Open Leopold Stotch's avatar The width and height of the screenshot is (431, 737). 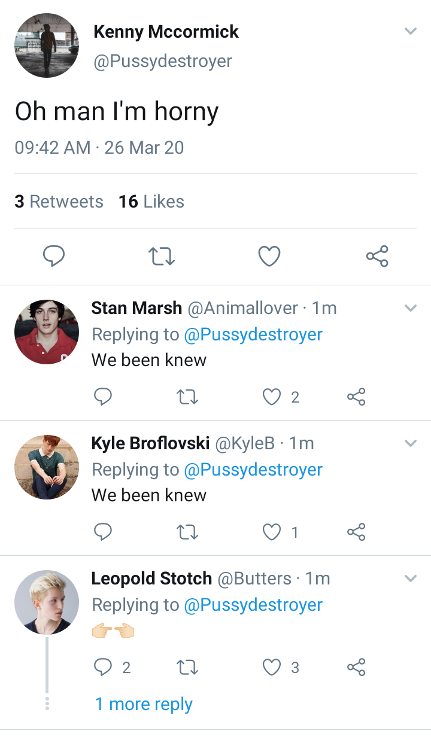(47, 602)
